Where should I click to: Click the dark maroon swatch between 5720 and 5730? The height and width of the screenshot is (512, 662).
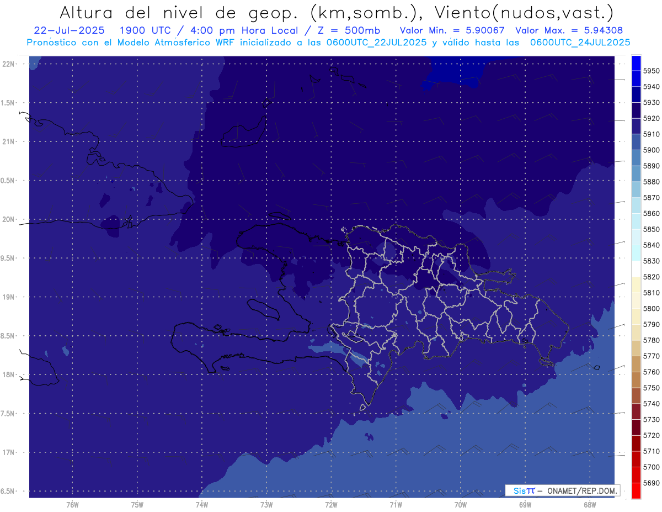[x=636, y=427]
